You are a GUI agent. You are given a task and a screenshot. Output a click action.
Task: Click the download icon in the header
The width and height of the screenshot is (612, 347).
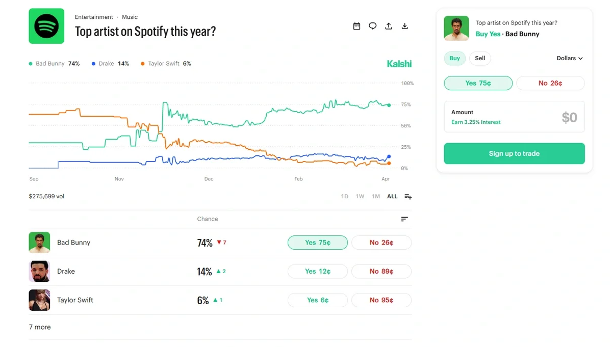coord(404,26)
